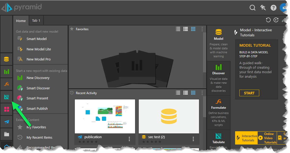
Task: Open the help question mark icon
Action: tap(273, 8)
